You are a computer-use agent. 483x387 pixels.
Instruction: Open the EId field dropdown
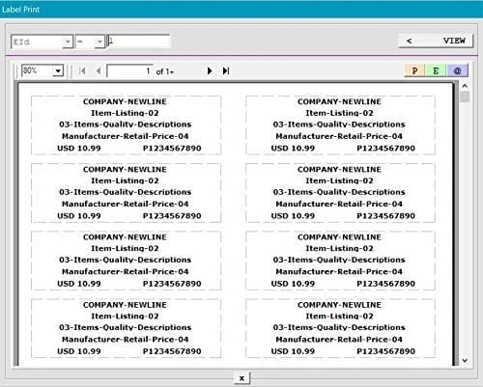[x=68, y=41]
